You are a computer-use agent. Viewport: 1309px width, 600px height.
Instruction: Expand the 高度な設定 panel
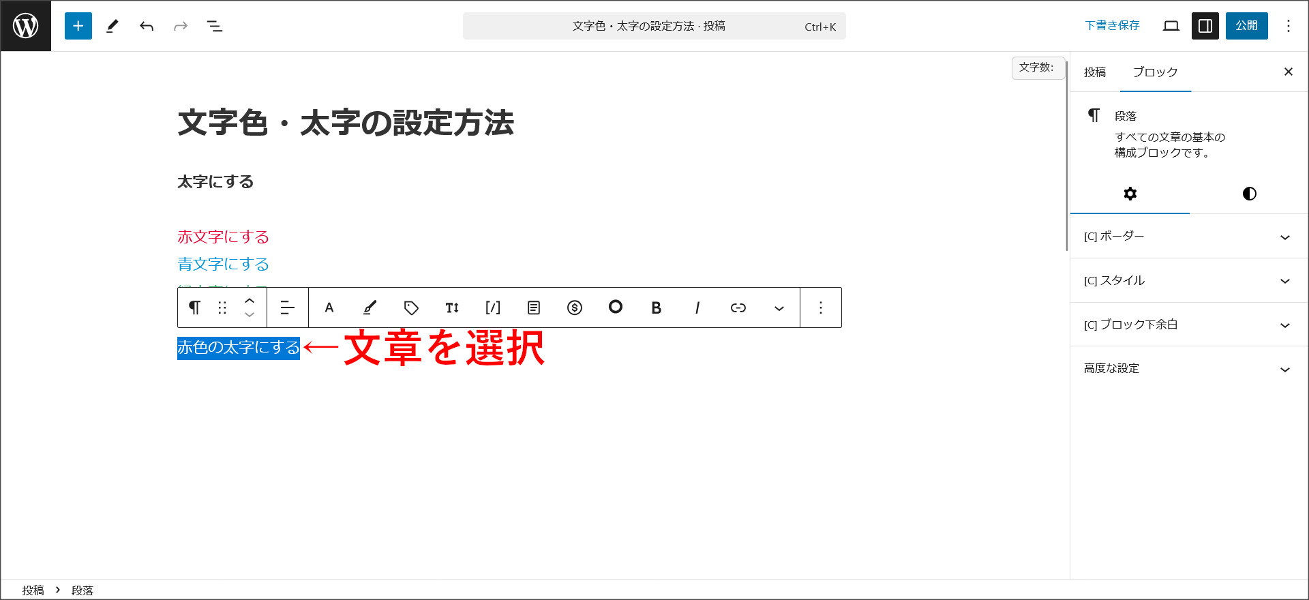pyautogui.click(x=1189, y=368)
